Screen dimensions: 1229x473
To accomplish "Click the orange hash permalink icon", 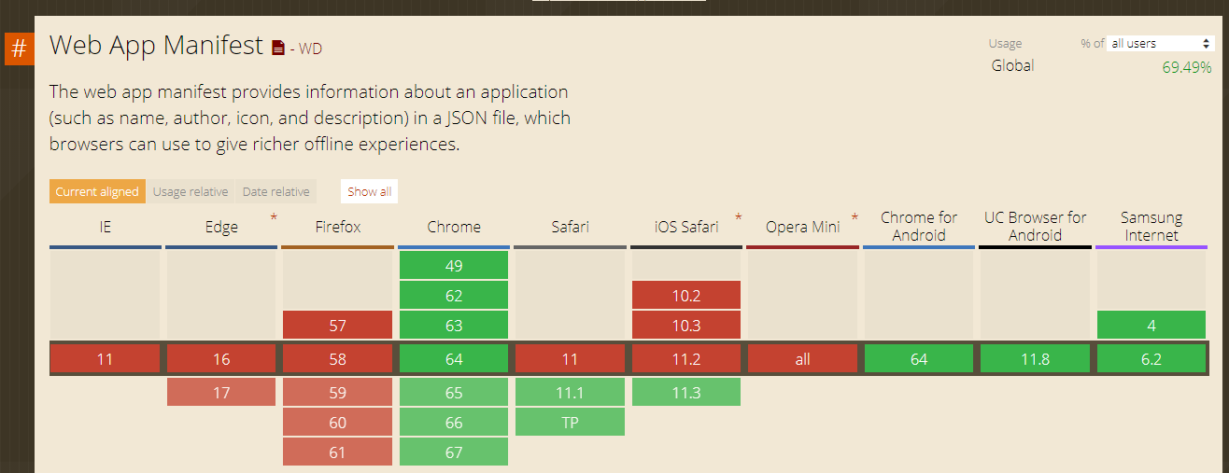I will coord(19,49).
